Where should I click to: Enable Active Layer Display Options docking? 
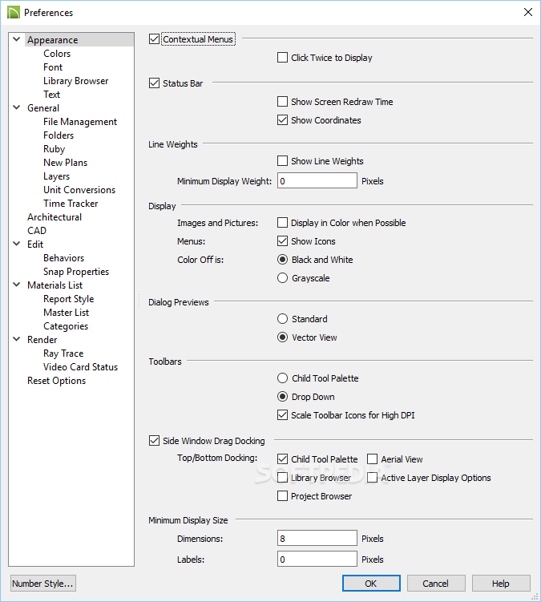click(x=372, y=478)
